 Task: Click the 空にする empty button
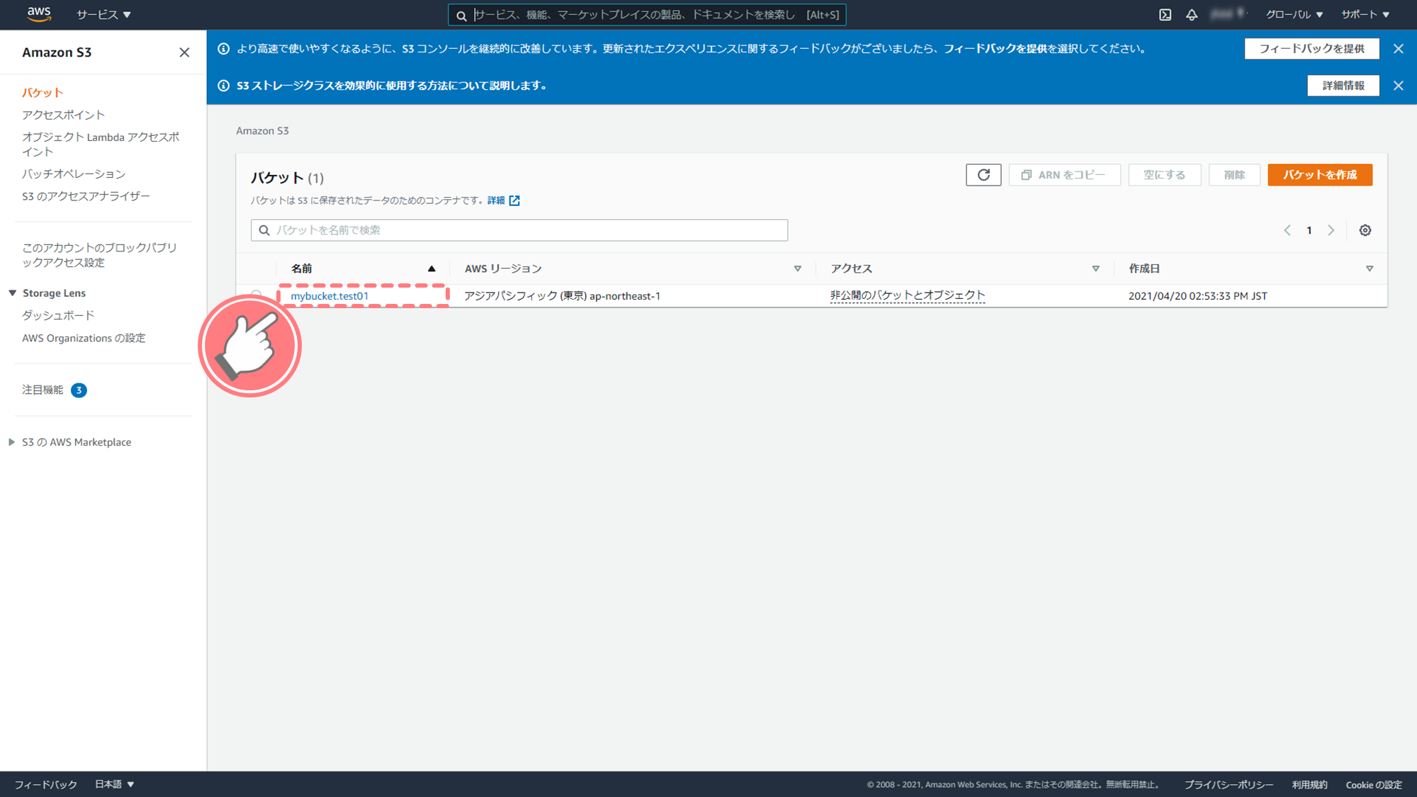[1164, 175]
